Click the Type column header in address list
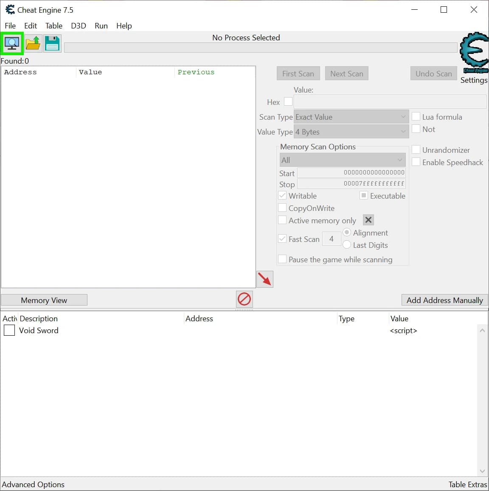This screenshot has height=491, width=489. (363, 318)
